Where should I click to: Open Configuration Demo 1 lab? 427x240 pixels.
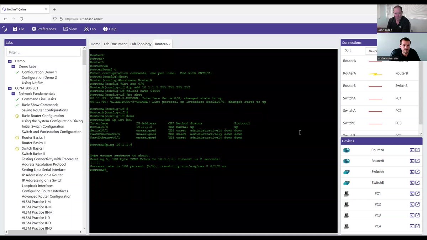pos(39,72)
